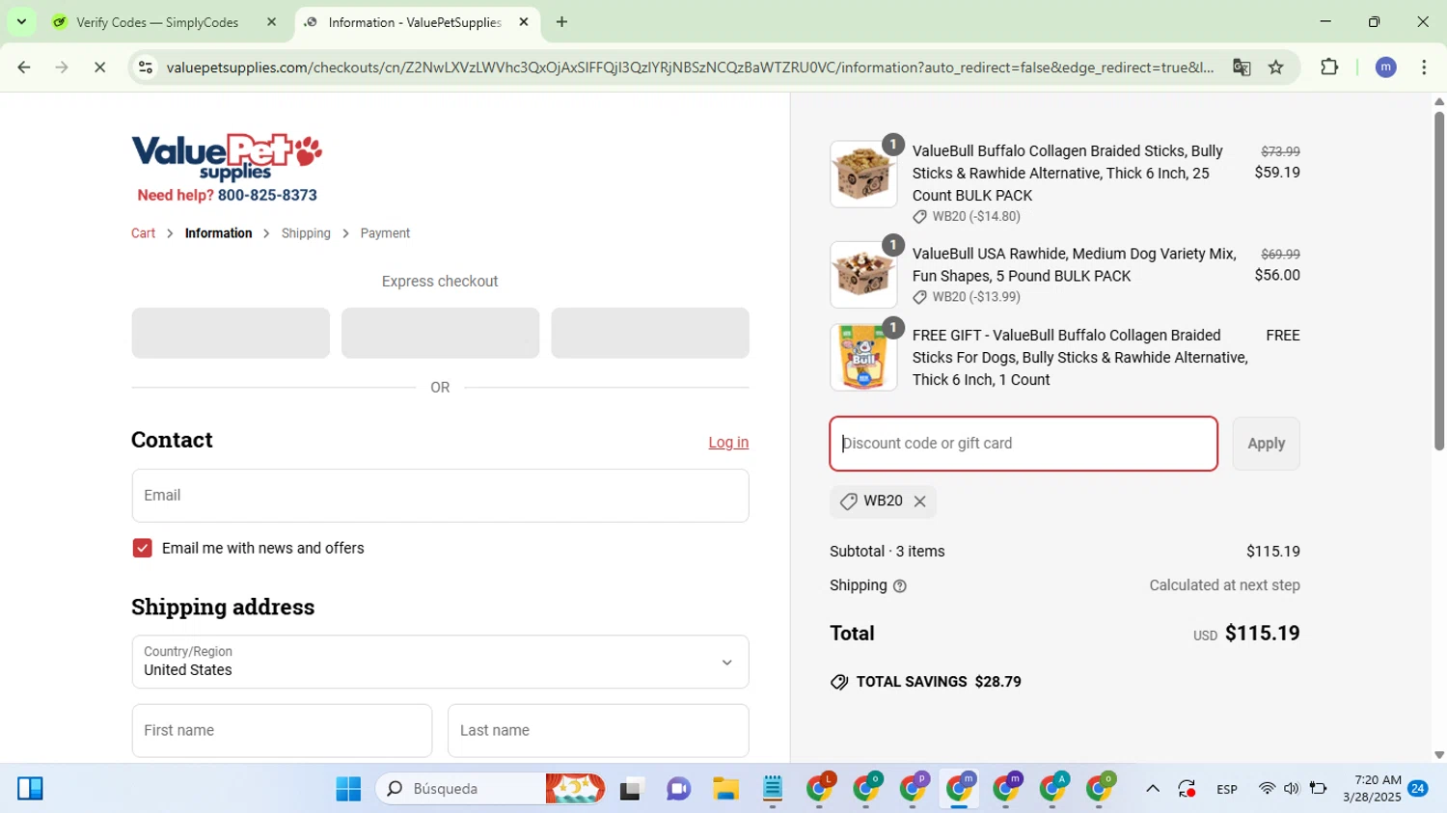Close the Information - ValuePetSupplies tab
Image resolution: width=1447 pixels, height=813 pixels.
(524, 22)
